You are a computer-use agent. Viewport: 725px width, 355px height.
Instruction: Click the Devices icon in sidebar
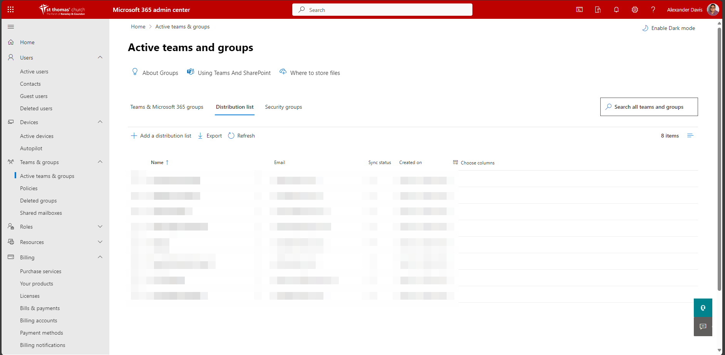tap(11, 122)
